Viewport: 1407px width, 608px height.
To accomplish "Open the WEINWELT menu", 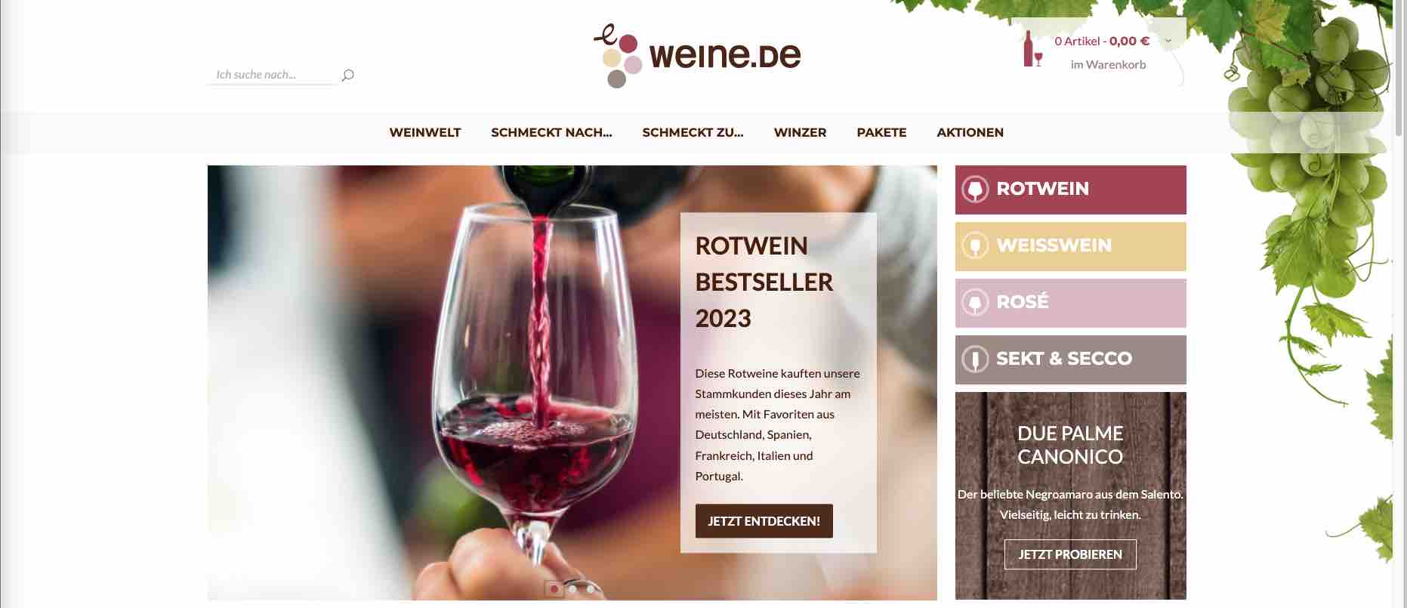I will 425,132.
